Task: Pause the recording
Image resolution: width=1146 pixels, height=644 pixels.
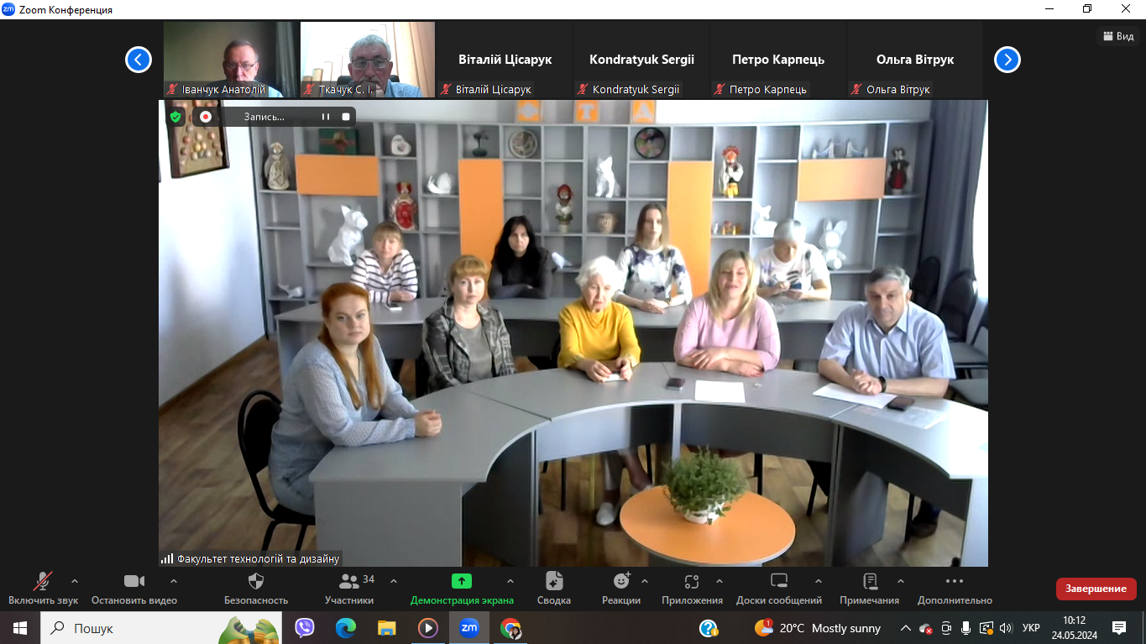Action: (326, 117)
